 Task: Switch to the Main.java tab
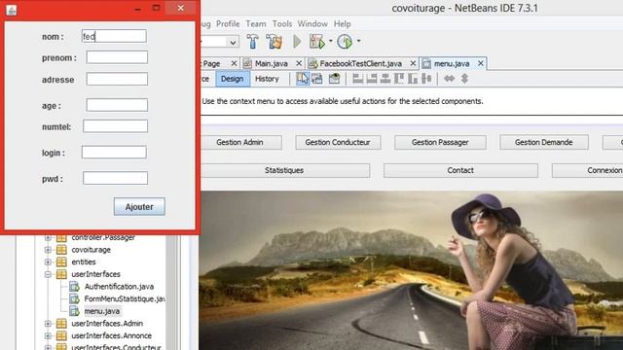click(x=272, y=63)
